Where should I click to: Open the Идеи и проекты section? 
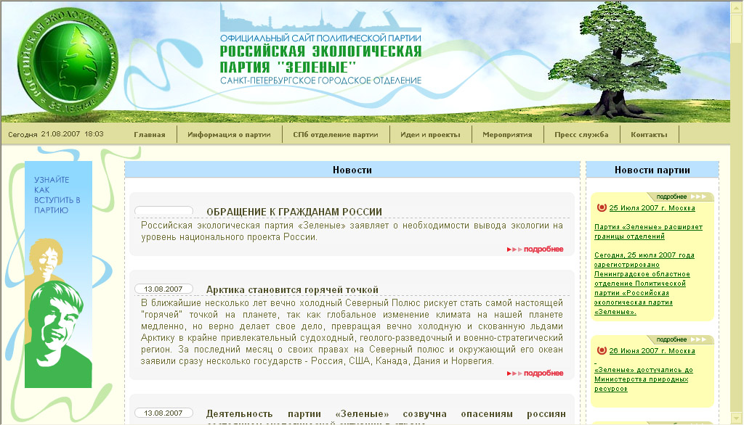[431, 134]
